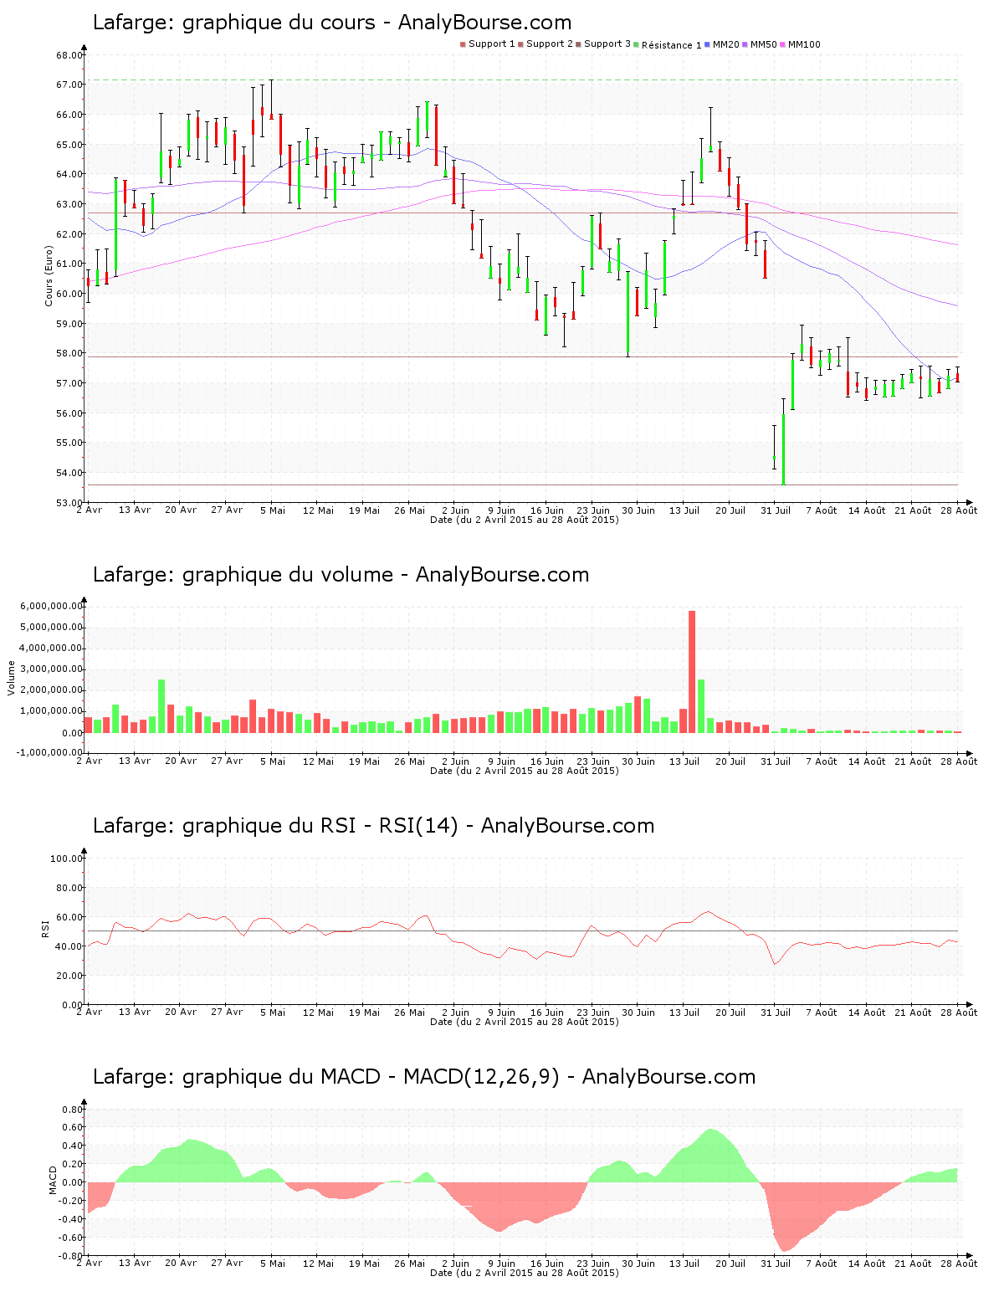Screen dimensions: 1004x1297
Task: Click "5 Mai" on the price chart axis
Action: click(273, 510)
